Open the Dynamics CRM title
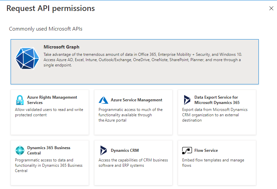 tap(125, 150)
